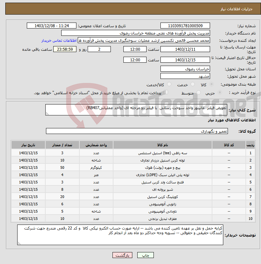Click the عدد unit cell for شیر پروانه ای

coord(96,189)
